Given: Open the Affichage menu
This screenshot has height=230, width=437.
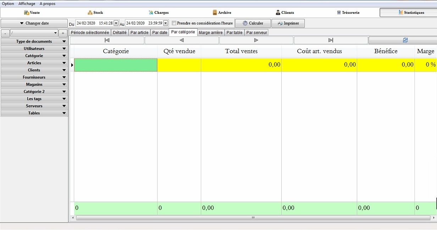Looking at the screenshot, I should [x=27, y=4].
